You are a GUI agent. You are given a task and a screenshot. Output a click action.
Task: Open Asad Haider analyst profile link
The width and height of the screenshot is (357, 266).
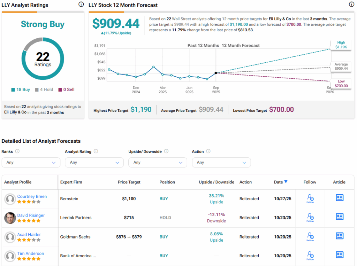(x=29, y=235)
